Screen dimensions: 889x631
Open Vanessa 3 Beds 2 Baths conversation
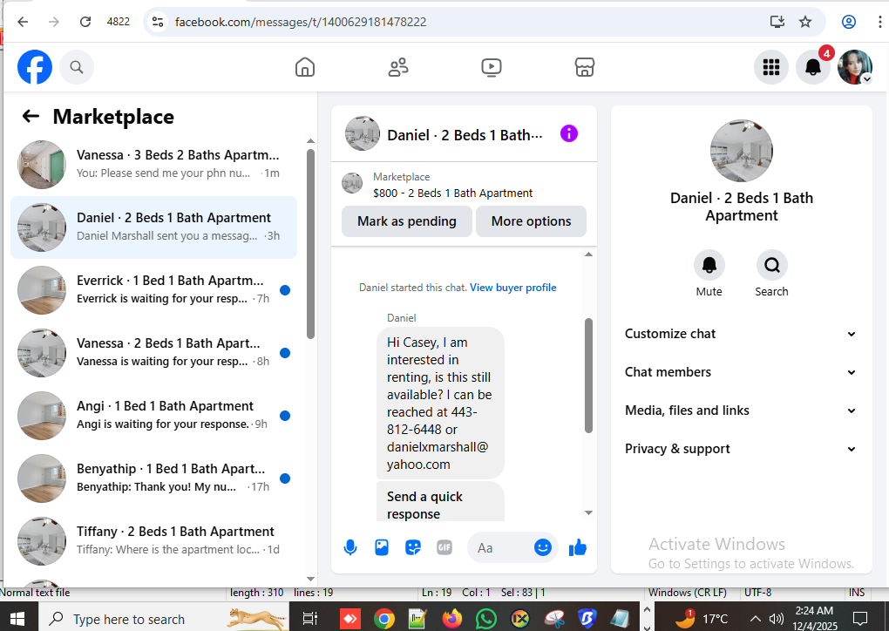(153, 165)
